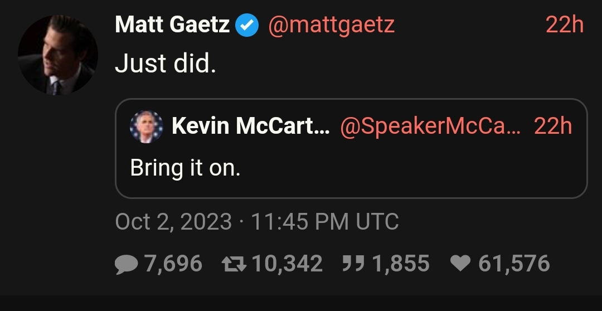The height and width of the screenshot is (311, 602).
Task: Open Matt Gaetz profile avatar
Action: pyautogui.click(x=57, y=55)
